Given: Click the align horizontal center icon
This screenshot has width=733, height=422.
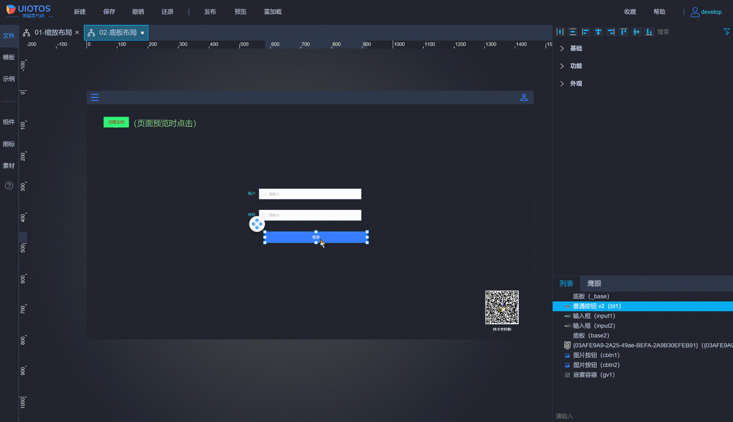Looking at the screenshot, I should click(x=598, y=32).
